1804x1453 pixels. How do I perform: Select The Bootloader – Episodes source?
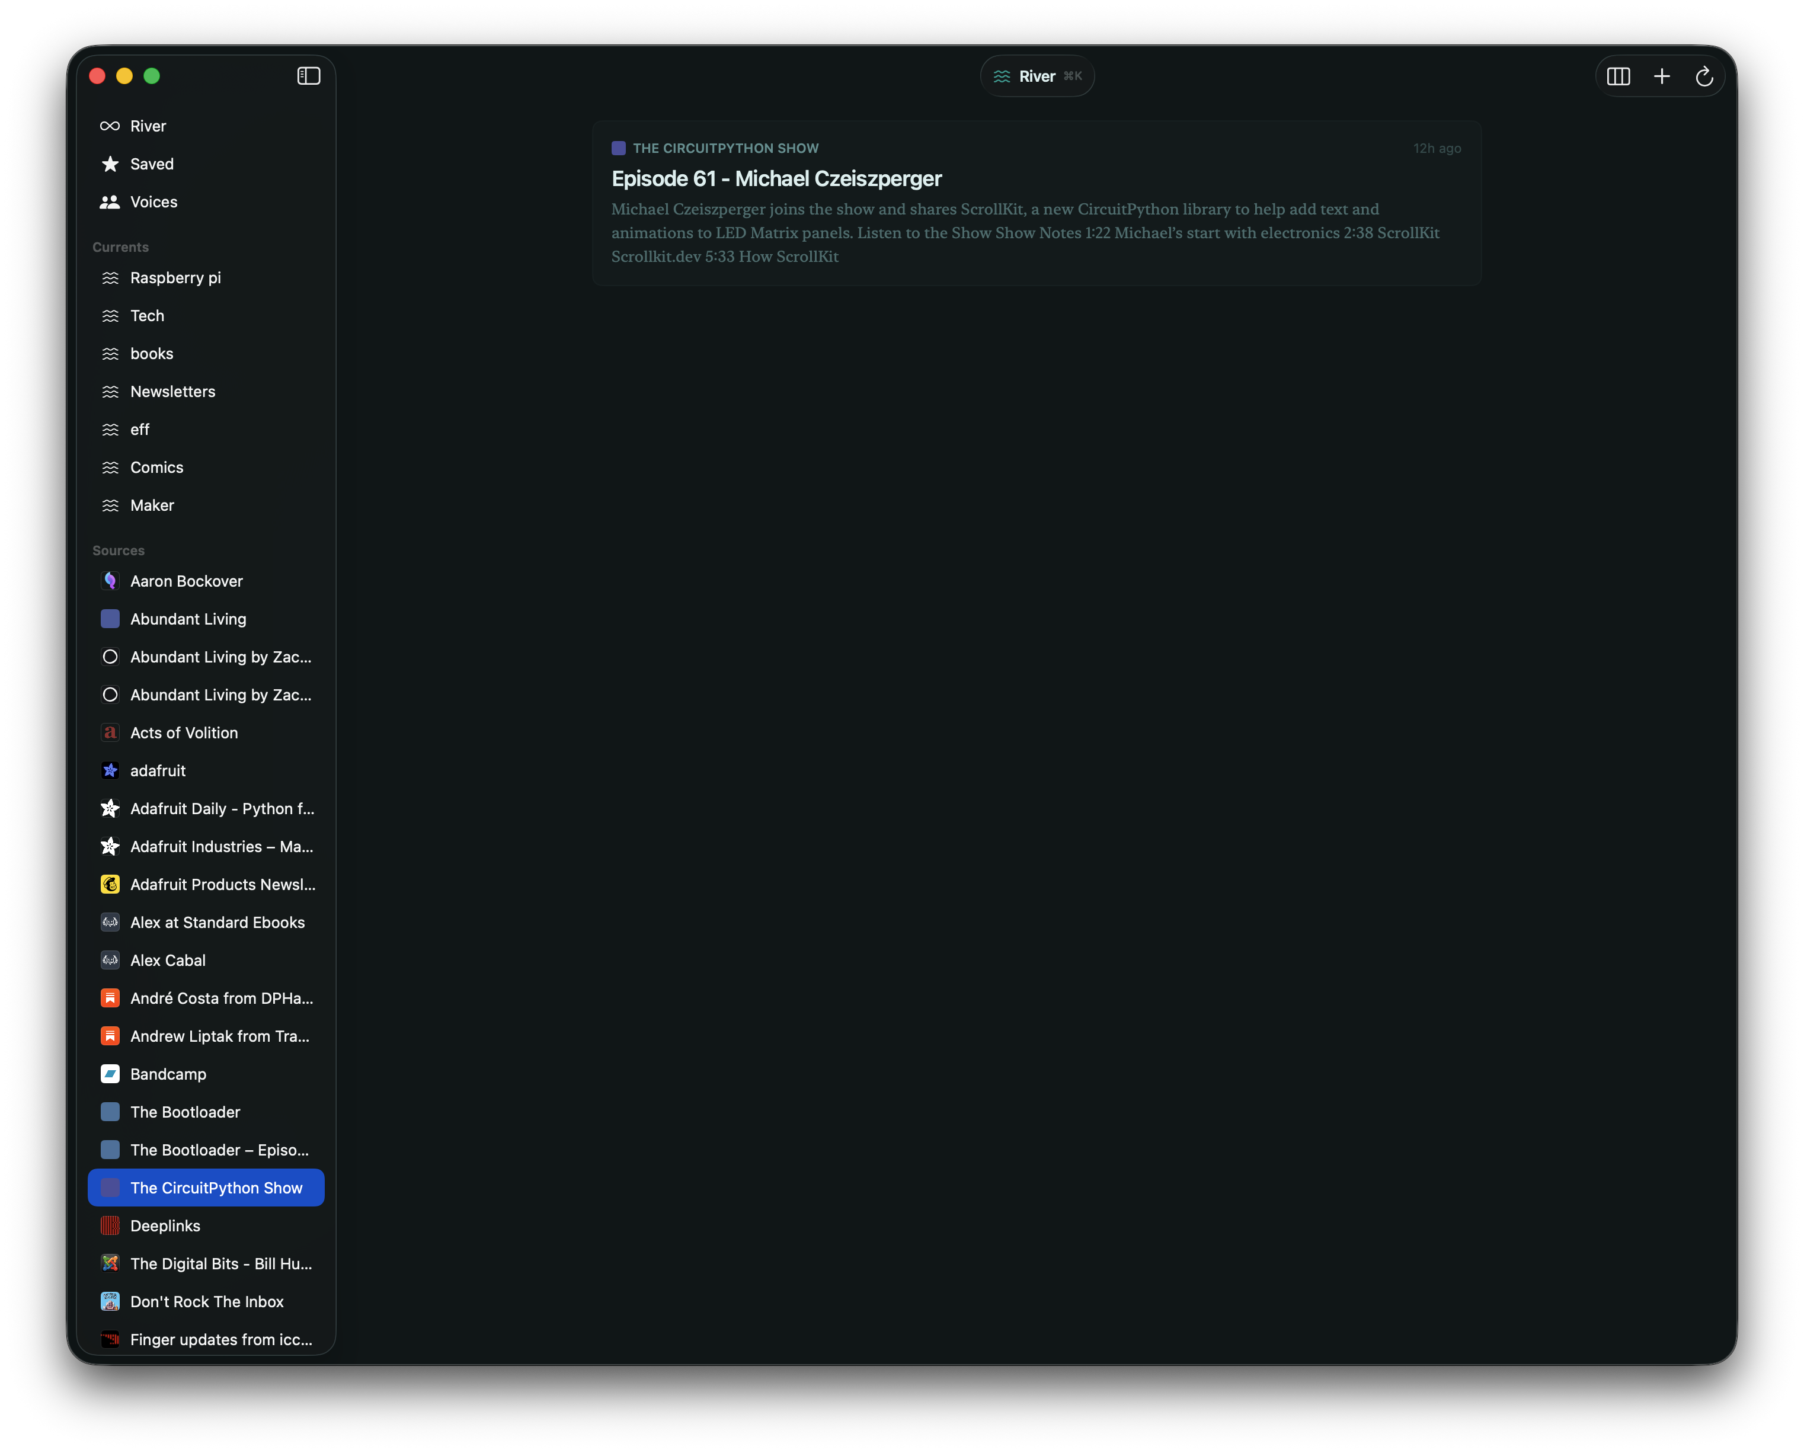206,1150
